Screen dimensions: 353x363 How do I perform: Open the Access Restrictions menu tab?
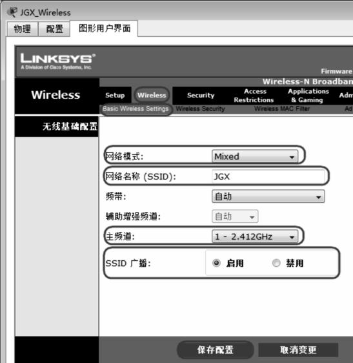254,96
